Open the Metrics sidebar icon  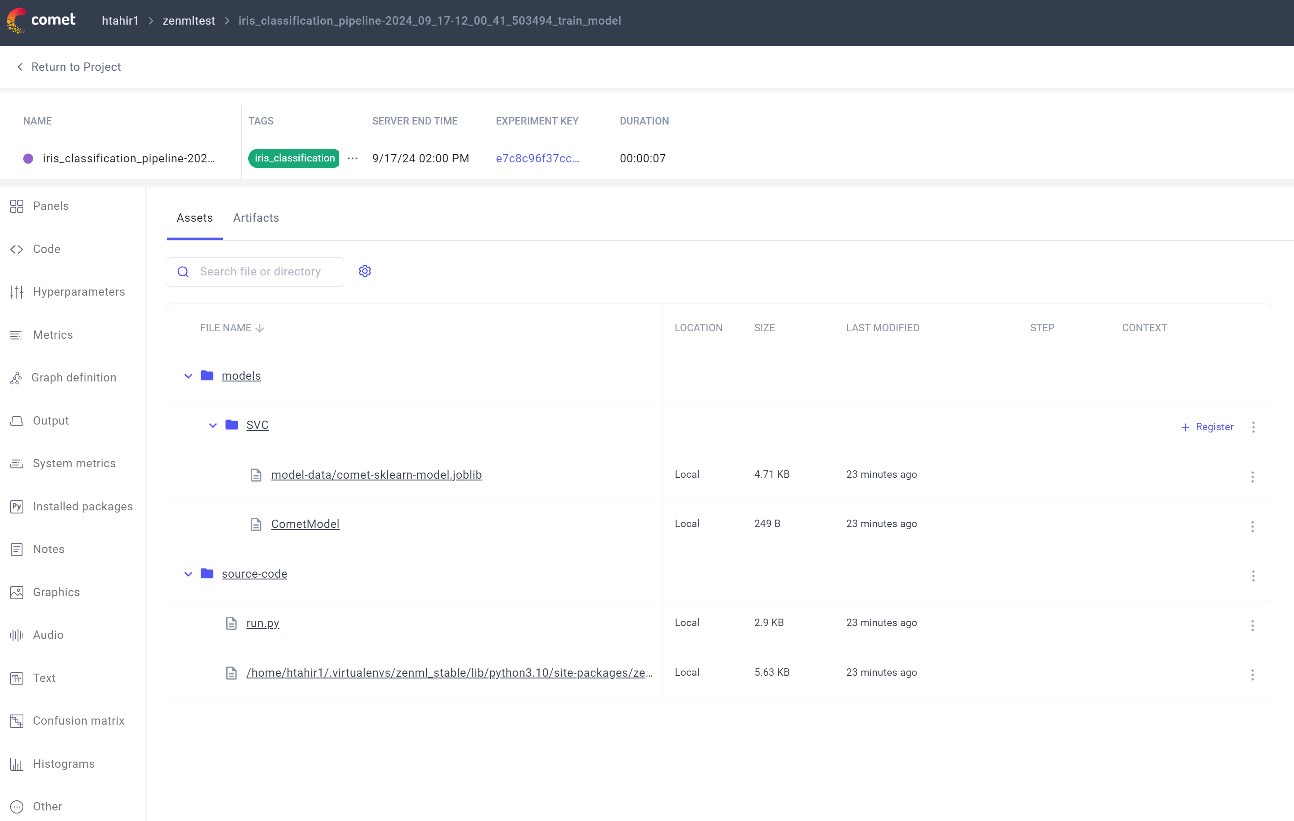(x=17, y=335)
